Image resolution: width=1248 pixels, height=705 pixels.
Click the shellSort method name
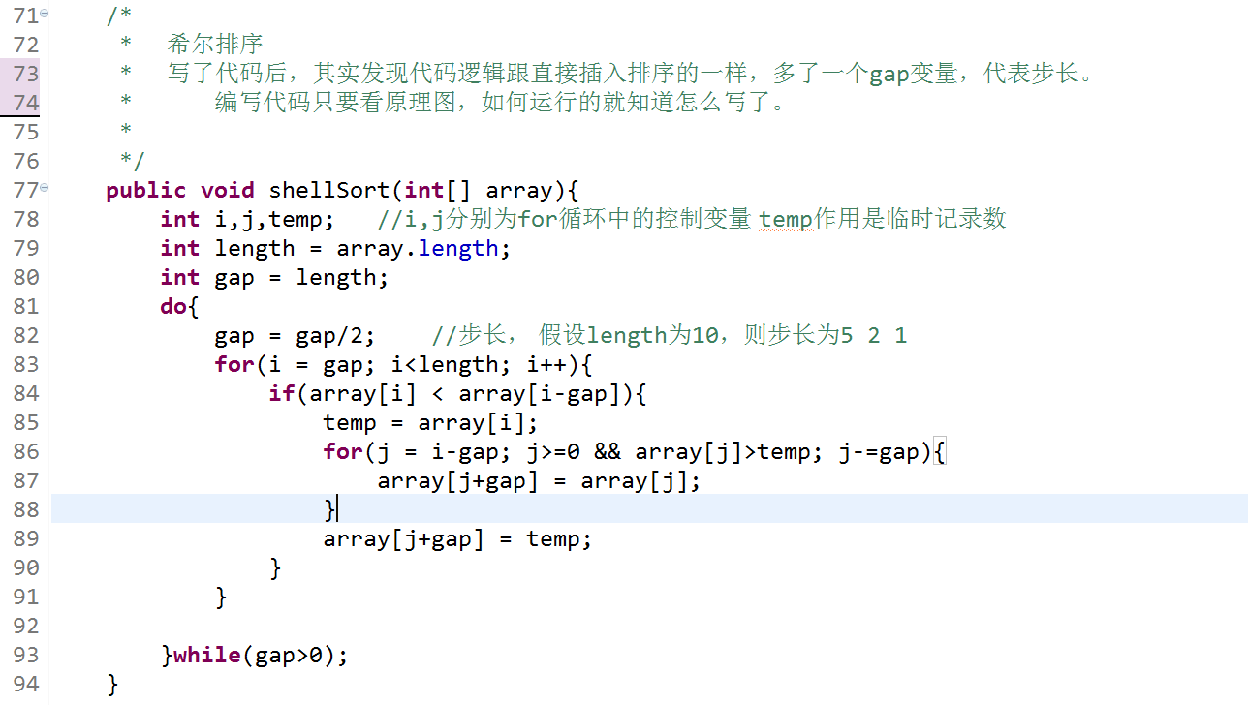329,190
